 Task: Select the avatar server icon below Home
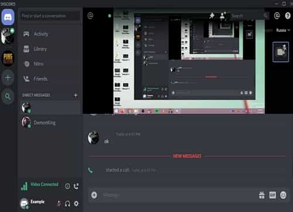(8, 36)
